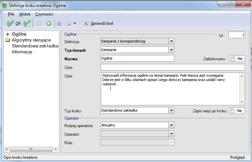Image resolution: width=252 pixels, height=162 pixels.
Task: Click the arrow icon beside Ogólne tree item
Action: 8,34
